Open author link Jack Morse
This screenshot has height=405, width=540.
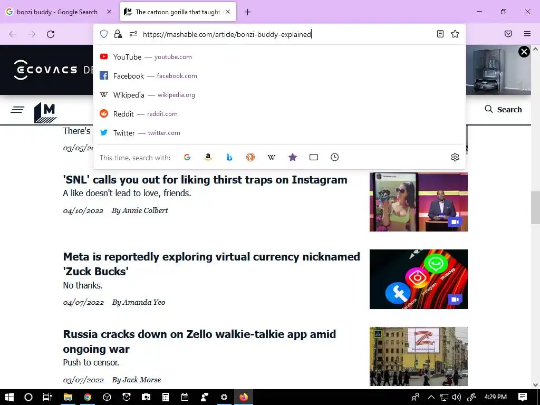tap(141, 380)
